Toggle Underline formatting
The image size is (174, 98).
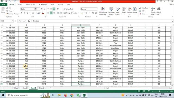coord(27,13)
